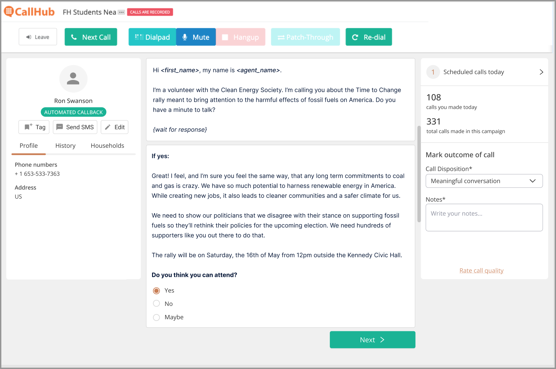Image resolution: width=556 pixels, height=369 pixels.
Task: Select the No radio option
Action: coord(156,304)
